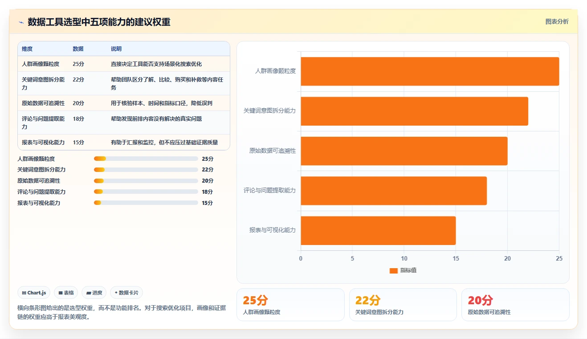Click the 18分 value in the table
This screenshot has width=587, height=339.
click(78, 119)
